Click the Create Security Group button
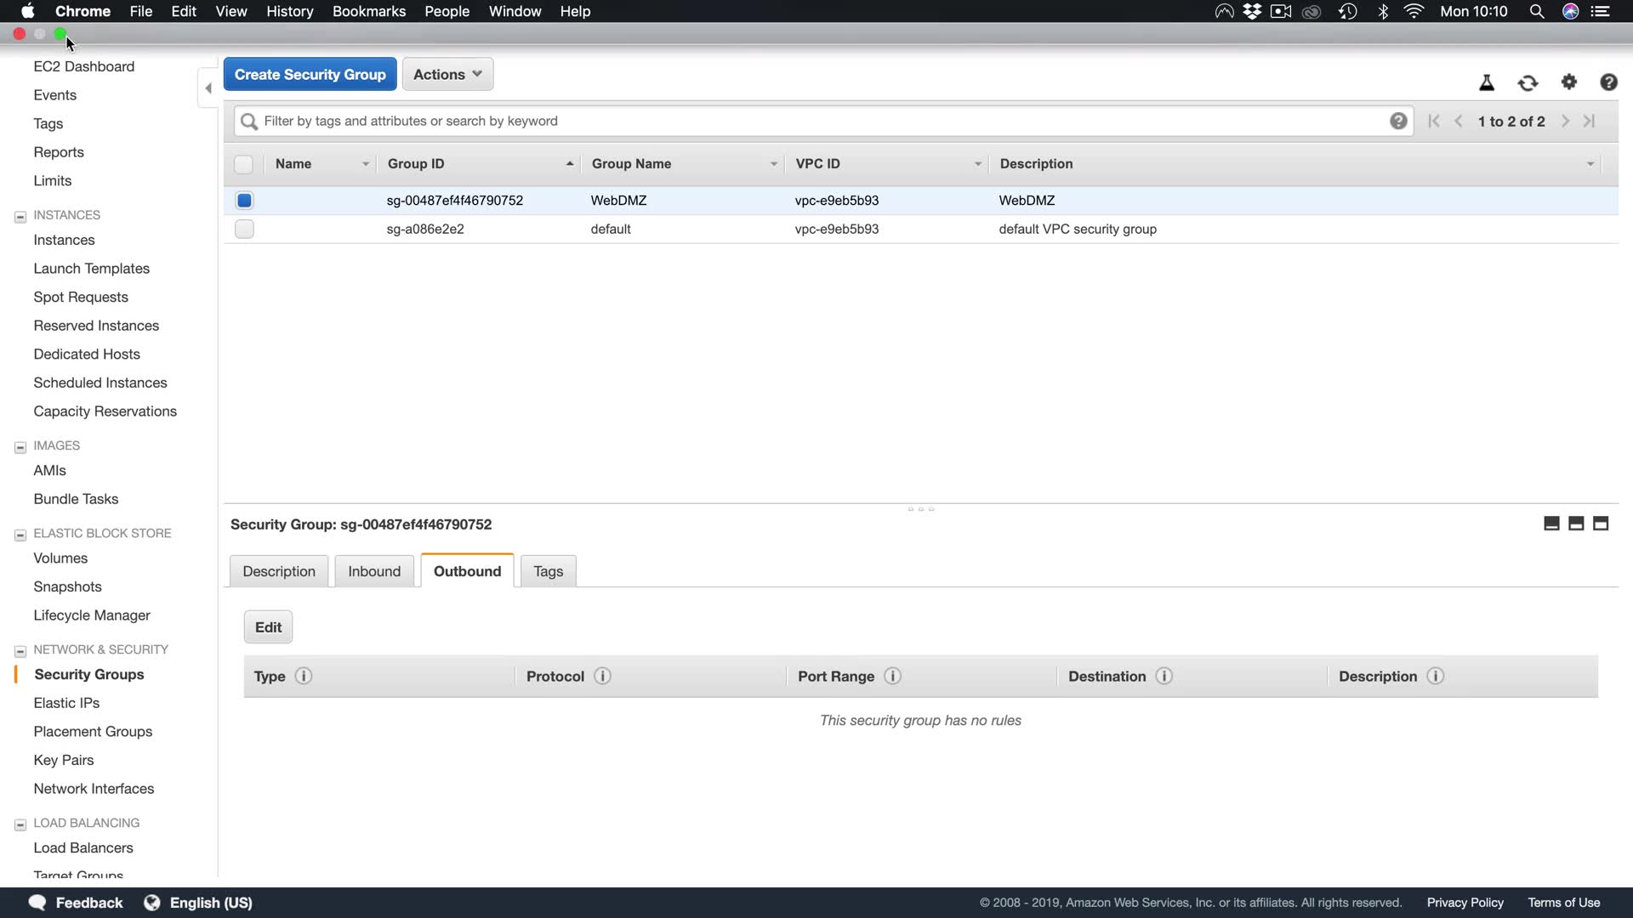Image resolution: width=1633 pixels, height=918 pixels. click(310, 74)
